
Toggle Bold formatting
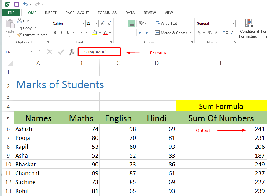55,33
